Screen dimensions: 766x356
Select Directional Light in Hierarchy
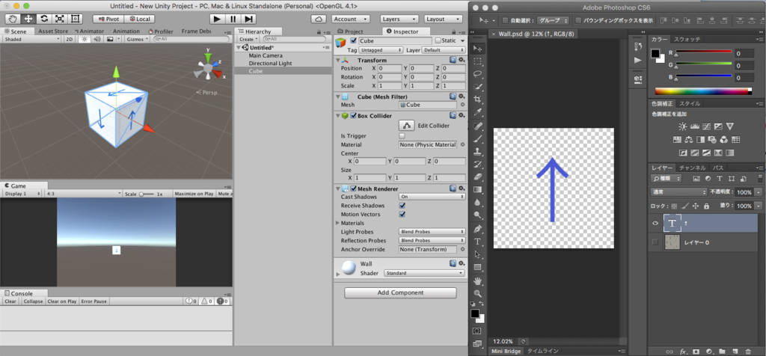click(x=270, y=64)
